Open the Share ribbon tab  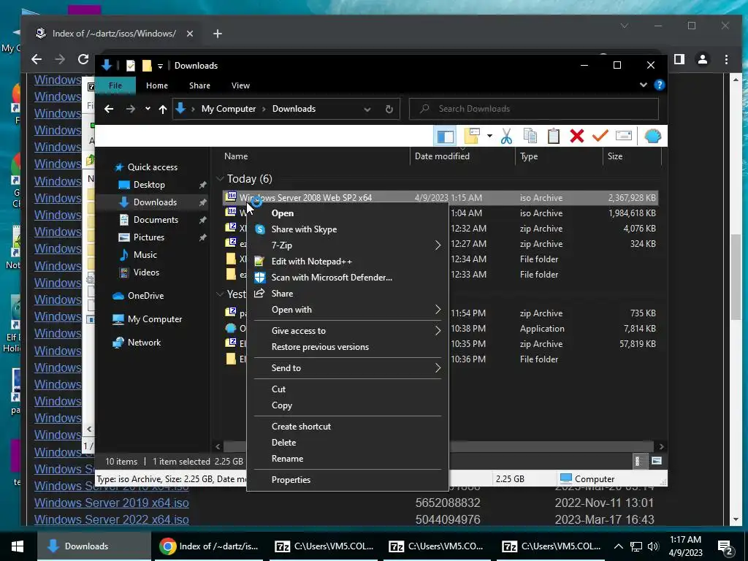(x=199, y=85)
